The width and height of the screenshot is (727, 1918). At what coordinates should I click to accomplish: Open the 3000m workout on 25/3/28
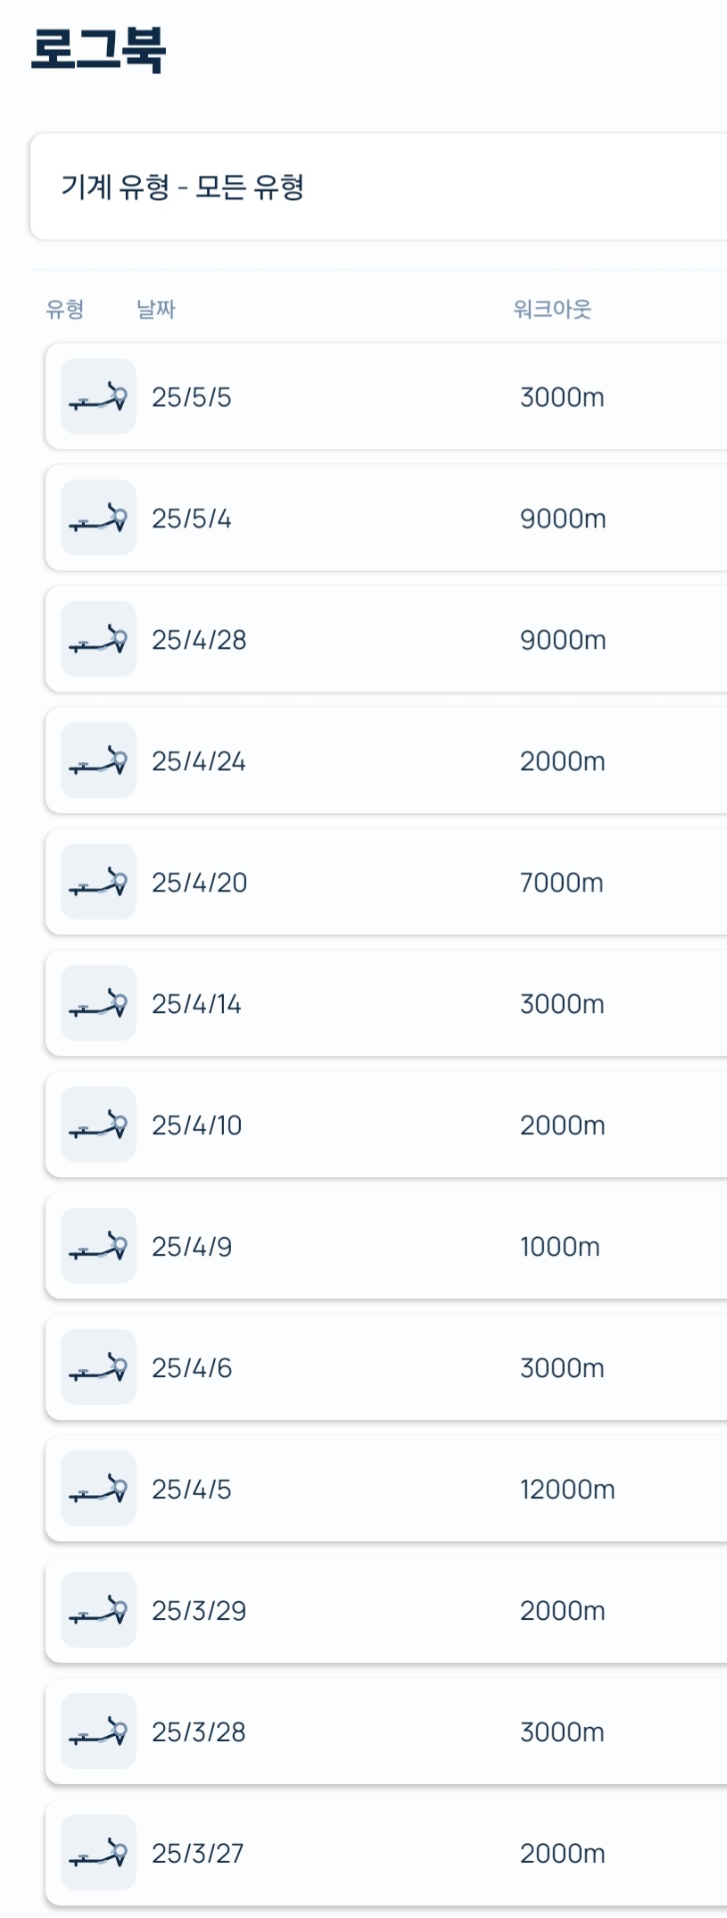[x=562, y=1732]
